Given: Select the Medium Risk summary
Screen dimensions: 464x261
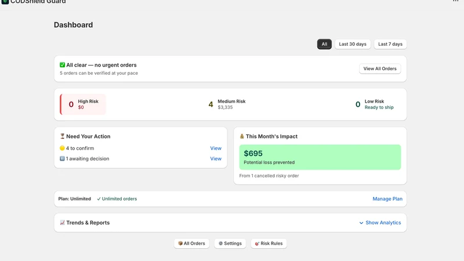Looking at the screenshot, I should pos(227,104).
